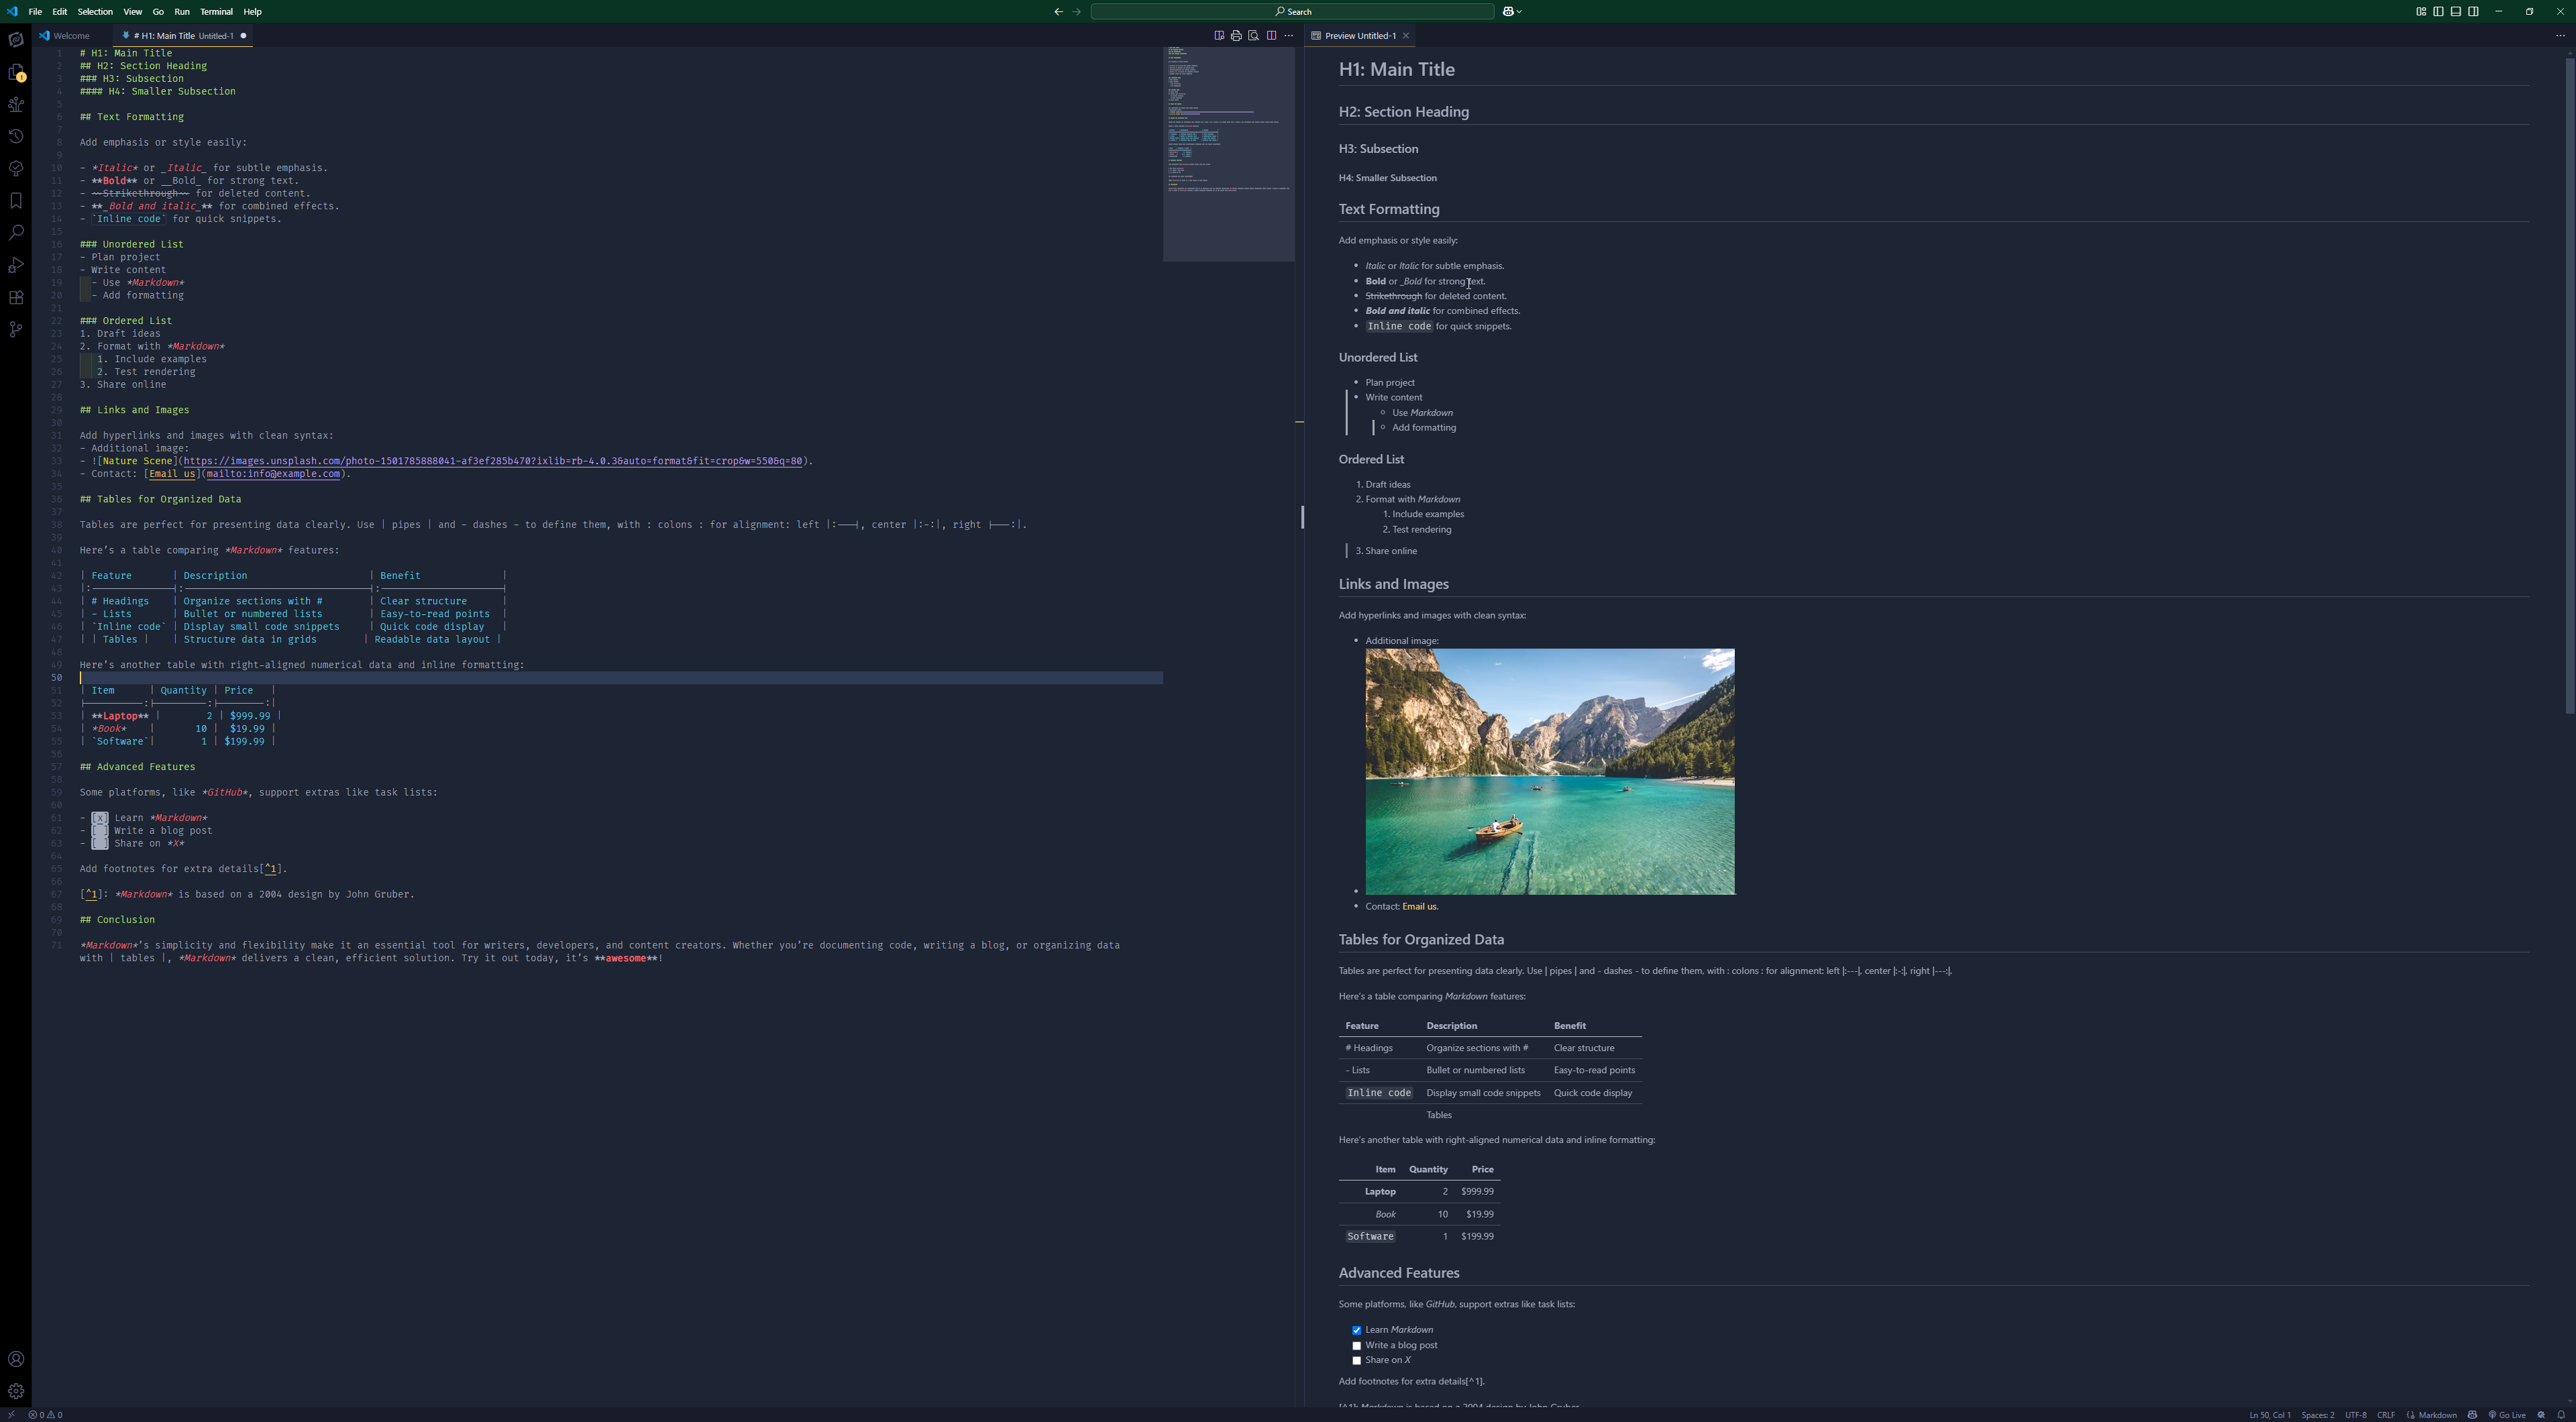Open the Manage gear in the activity bar
The height and width of the screenshot is (1422, 2576).
[x=16, y=1391]
